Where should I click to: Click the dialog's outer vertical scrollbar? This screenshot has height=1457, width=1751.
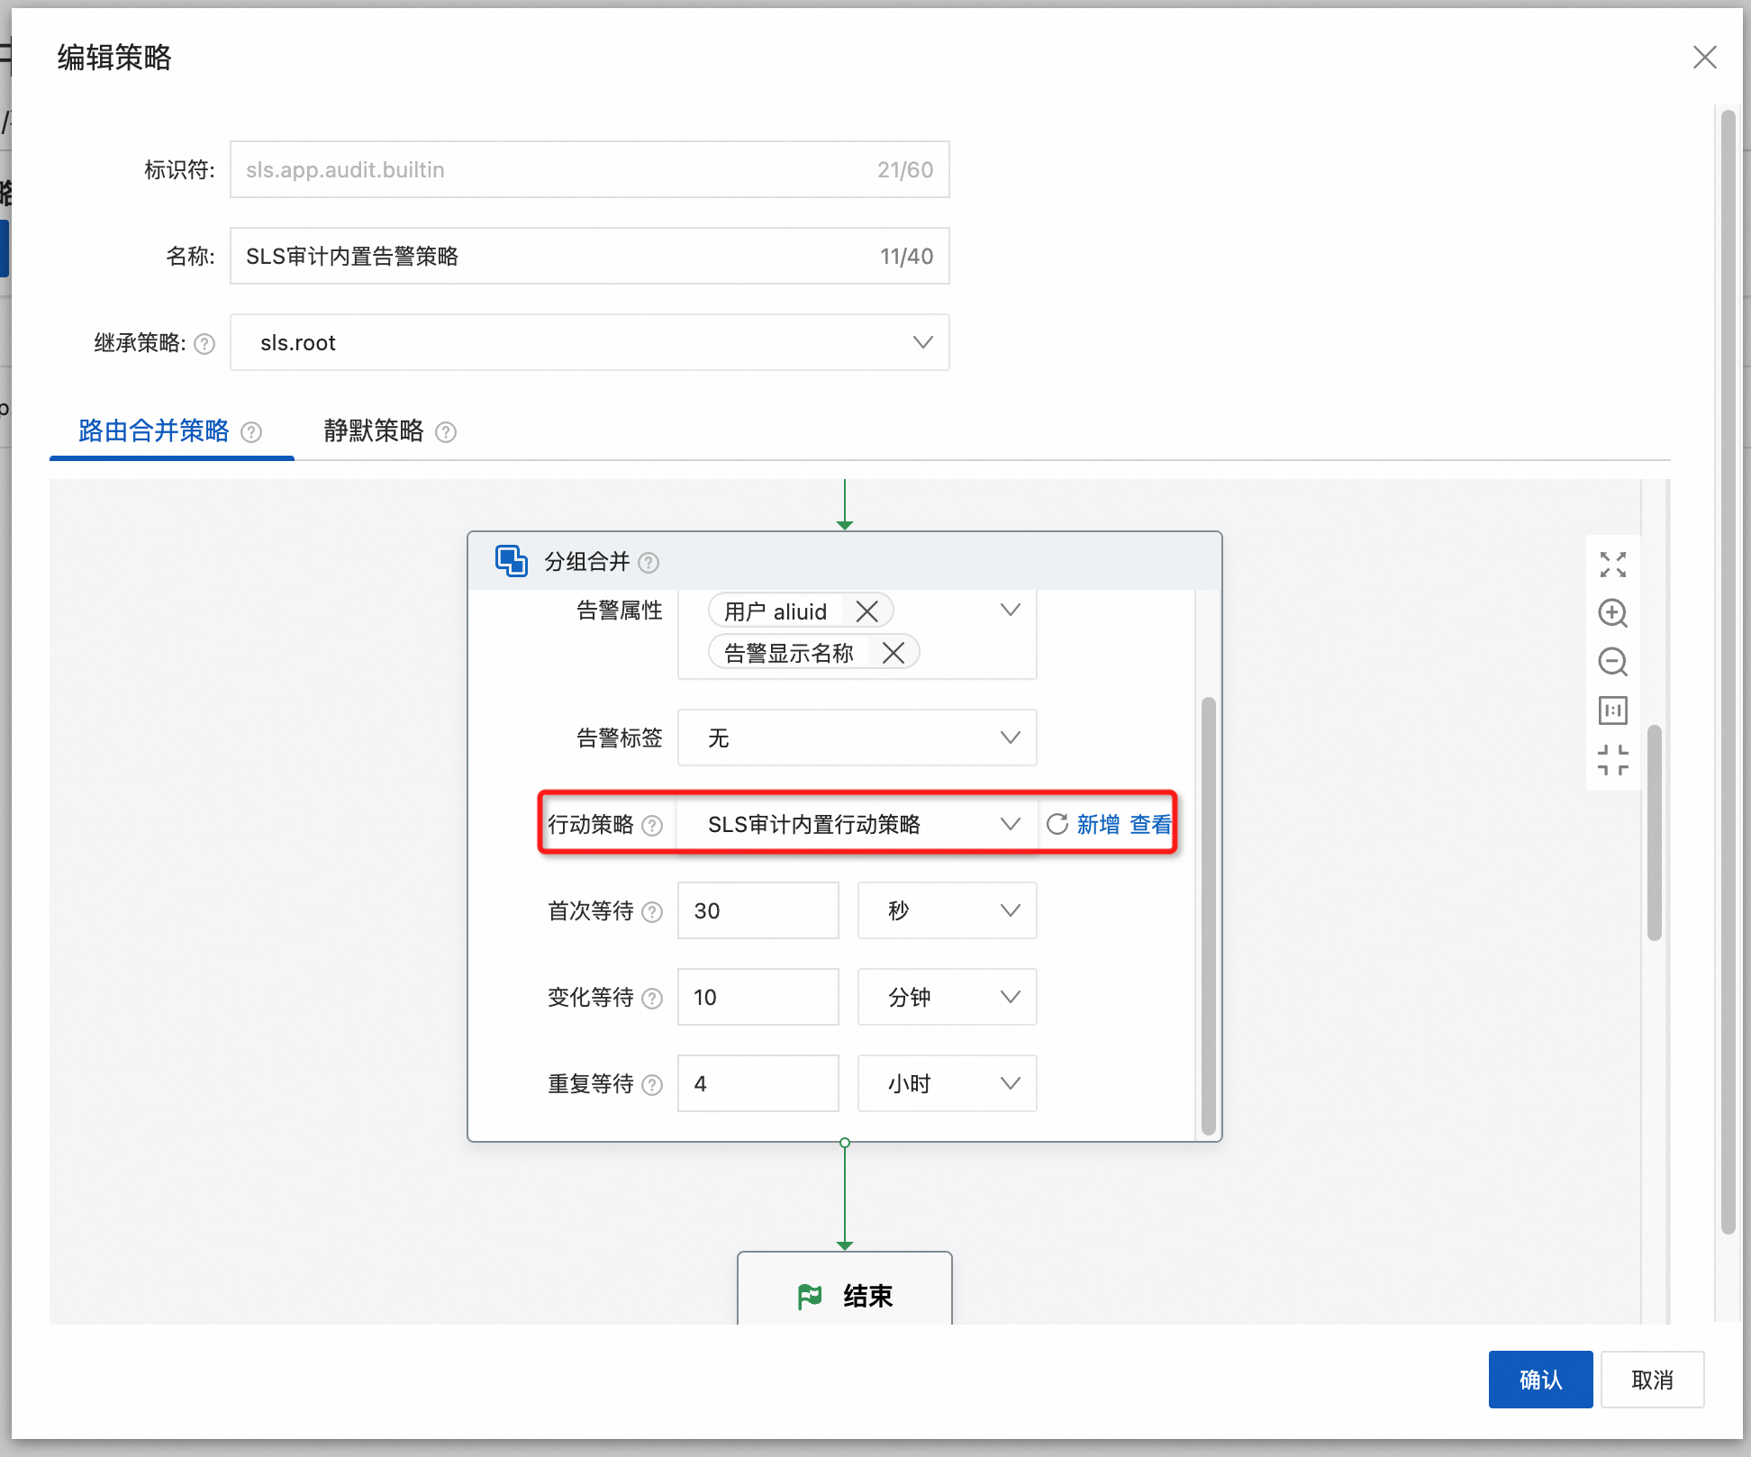[1728, 671]
